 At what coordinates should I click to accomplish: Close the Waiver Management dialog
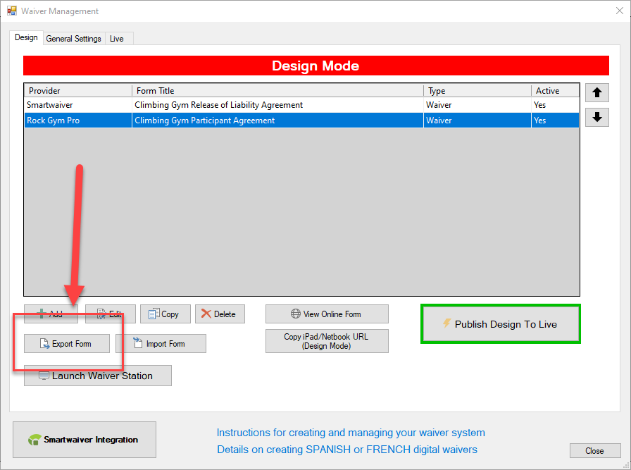[595, 451]
